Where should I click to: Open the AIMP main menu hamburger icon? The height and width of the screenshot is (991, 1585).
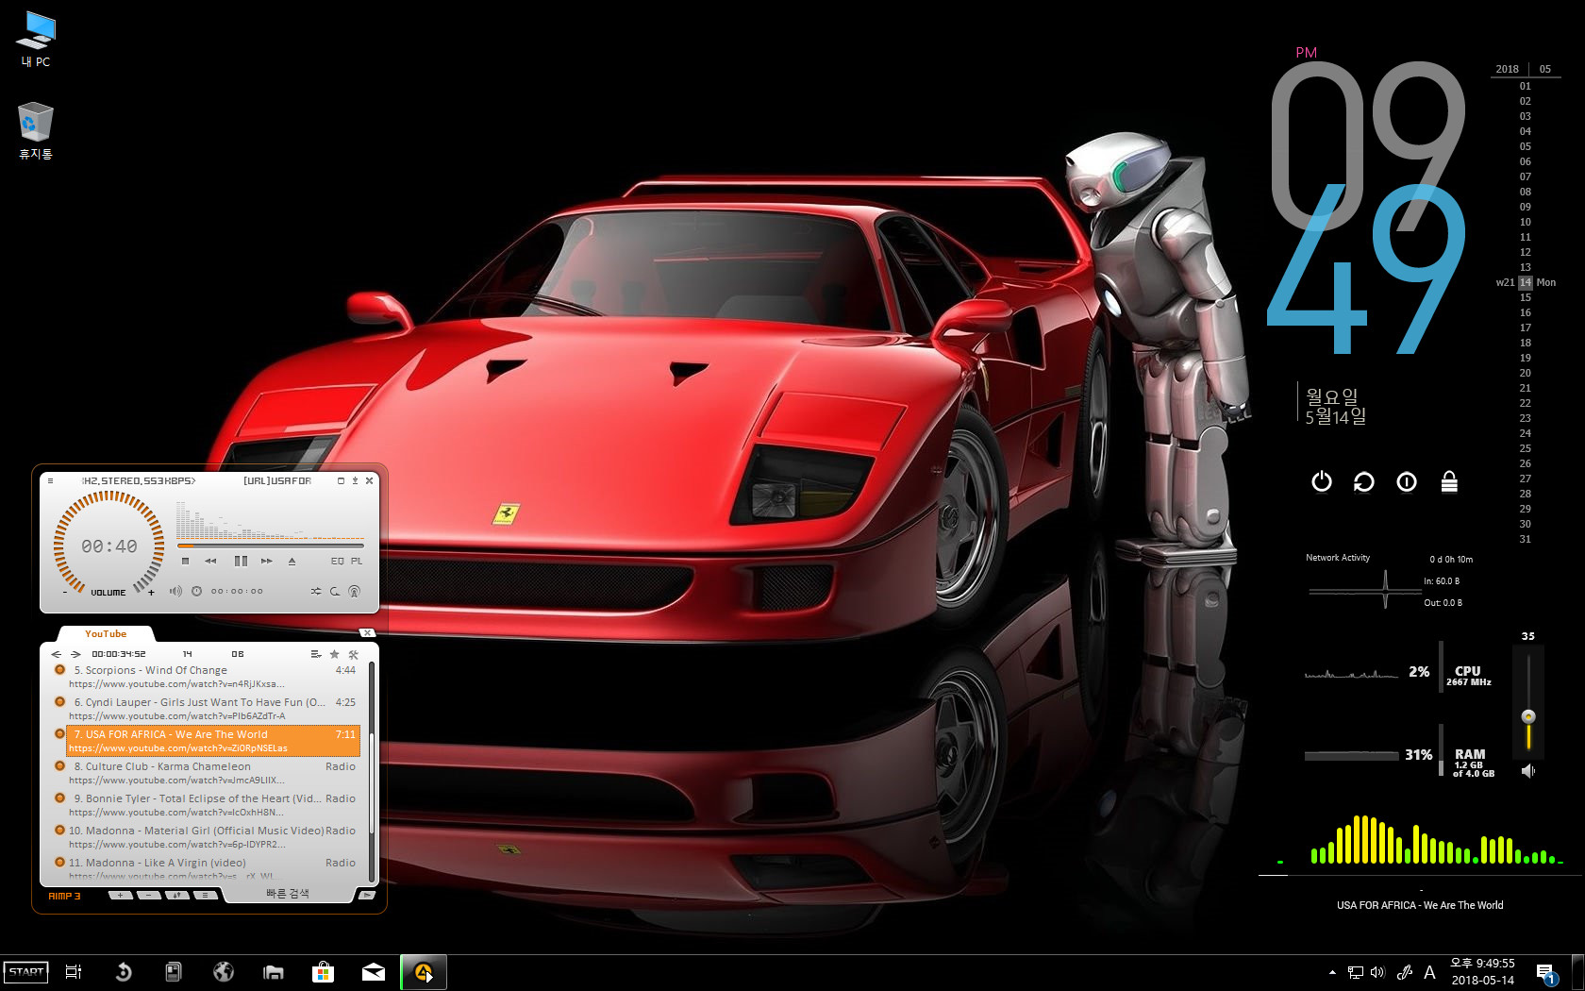click(51, 480)
